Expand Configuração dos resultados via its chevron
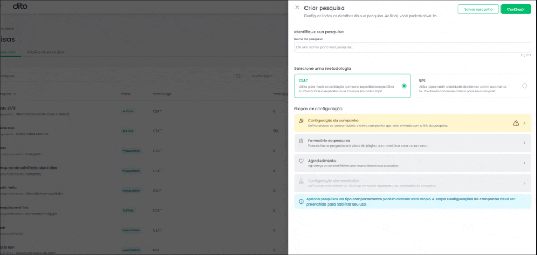Screen dimensions: 537x255 tap(524, 183)
